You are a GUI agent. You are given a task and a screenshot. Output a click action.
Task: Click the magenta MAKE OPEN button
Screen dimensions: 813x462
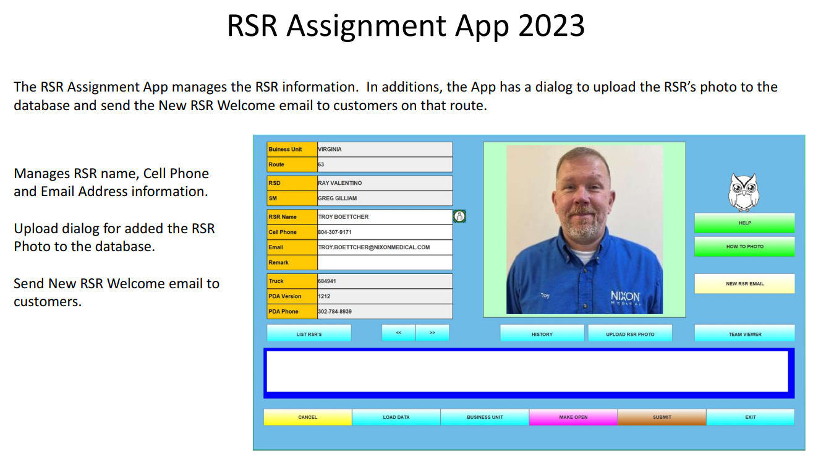point(573,417)
